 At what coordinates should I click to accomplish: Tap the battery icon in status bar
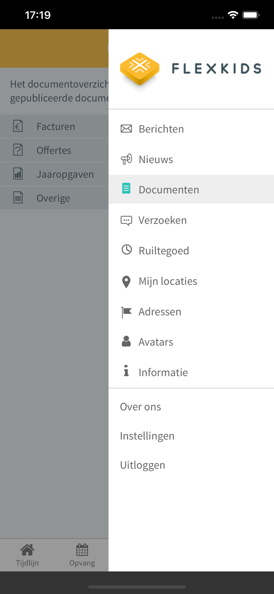(x=251, y=15)
